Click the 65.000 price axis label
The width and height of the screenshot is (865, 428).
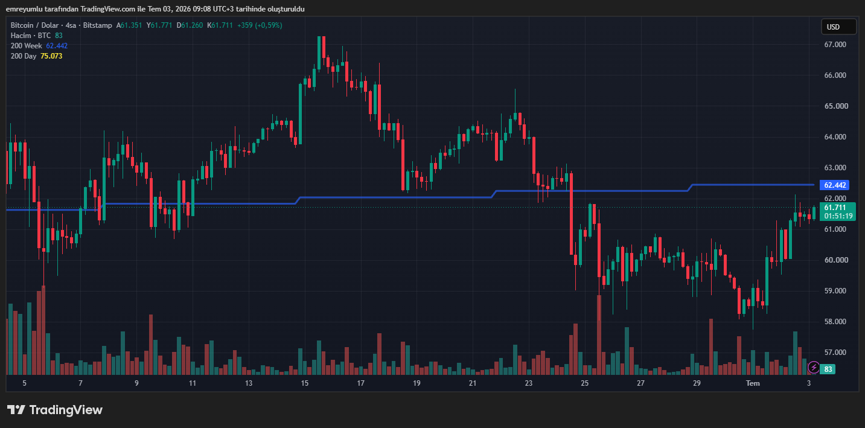[x=835, y=106]
